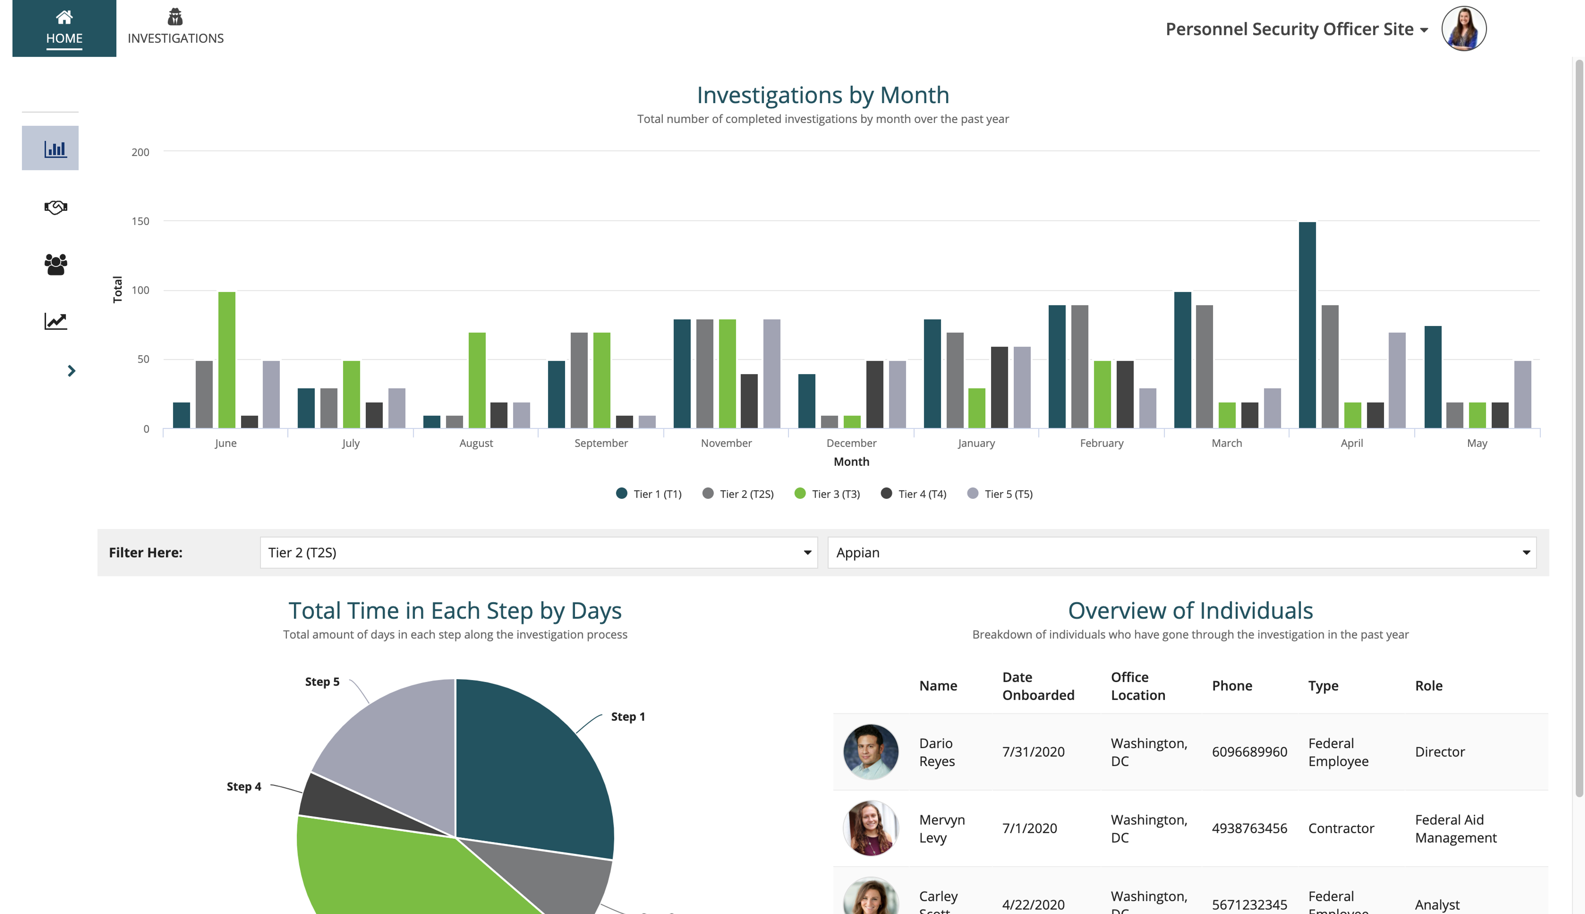Click Mervyn Levy profile photo
The height and width of the screenshot is (914, 1585).
pyautogui.click(x=871, y=828)
